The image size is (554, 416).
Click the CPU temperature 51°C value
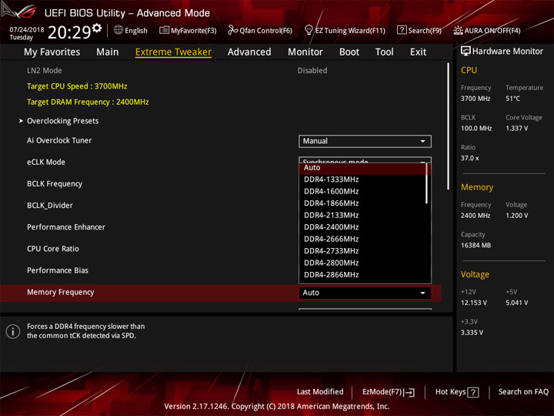tap(512, 99)
